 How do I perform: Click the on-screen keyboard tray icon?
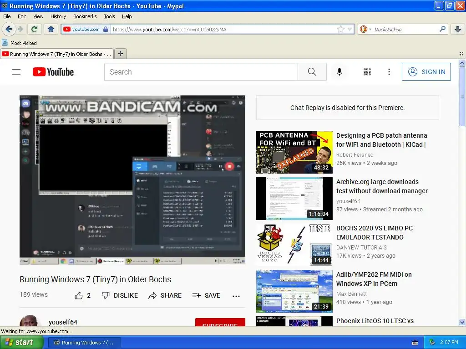[x=415, y=343]
